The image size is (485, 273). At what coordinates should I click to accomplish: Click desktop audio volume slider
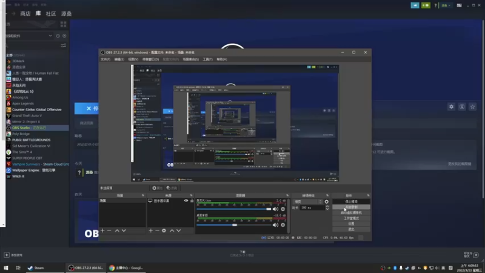(233, 225)
